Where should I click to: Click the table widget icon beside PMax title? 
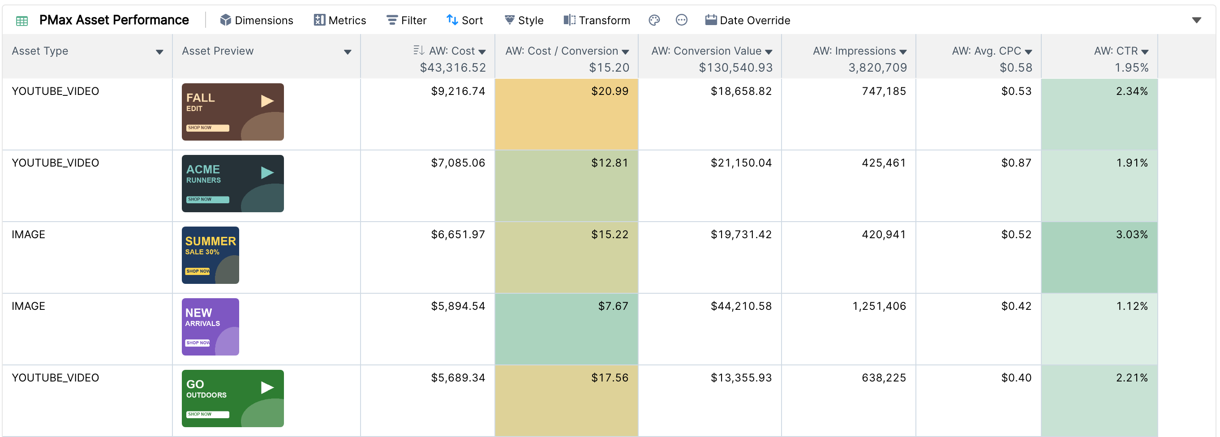coord(22,20)
